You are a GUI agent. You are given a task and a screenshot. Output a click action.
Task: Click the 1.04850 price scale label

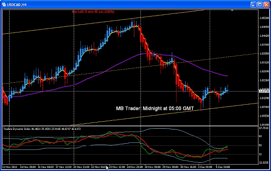pyautogui.click(x=264, y=27)
